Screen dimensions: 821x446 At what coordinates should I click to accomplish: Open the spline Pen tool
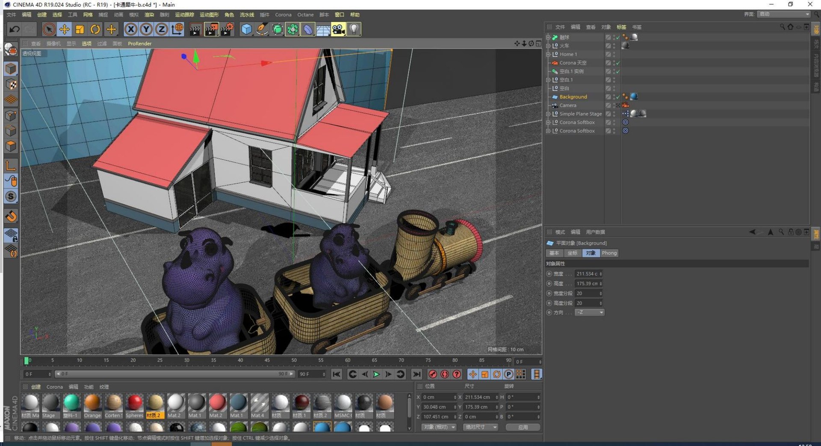tap(262, 29)
